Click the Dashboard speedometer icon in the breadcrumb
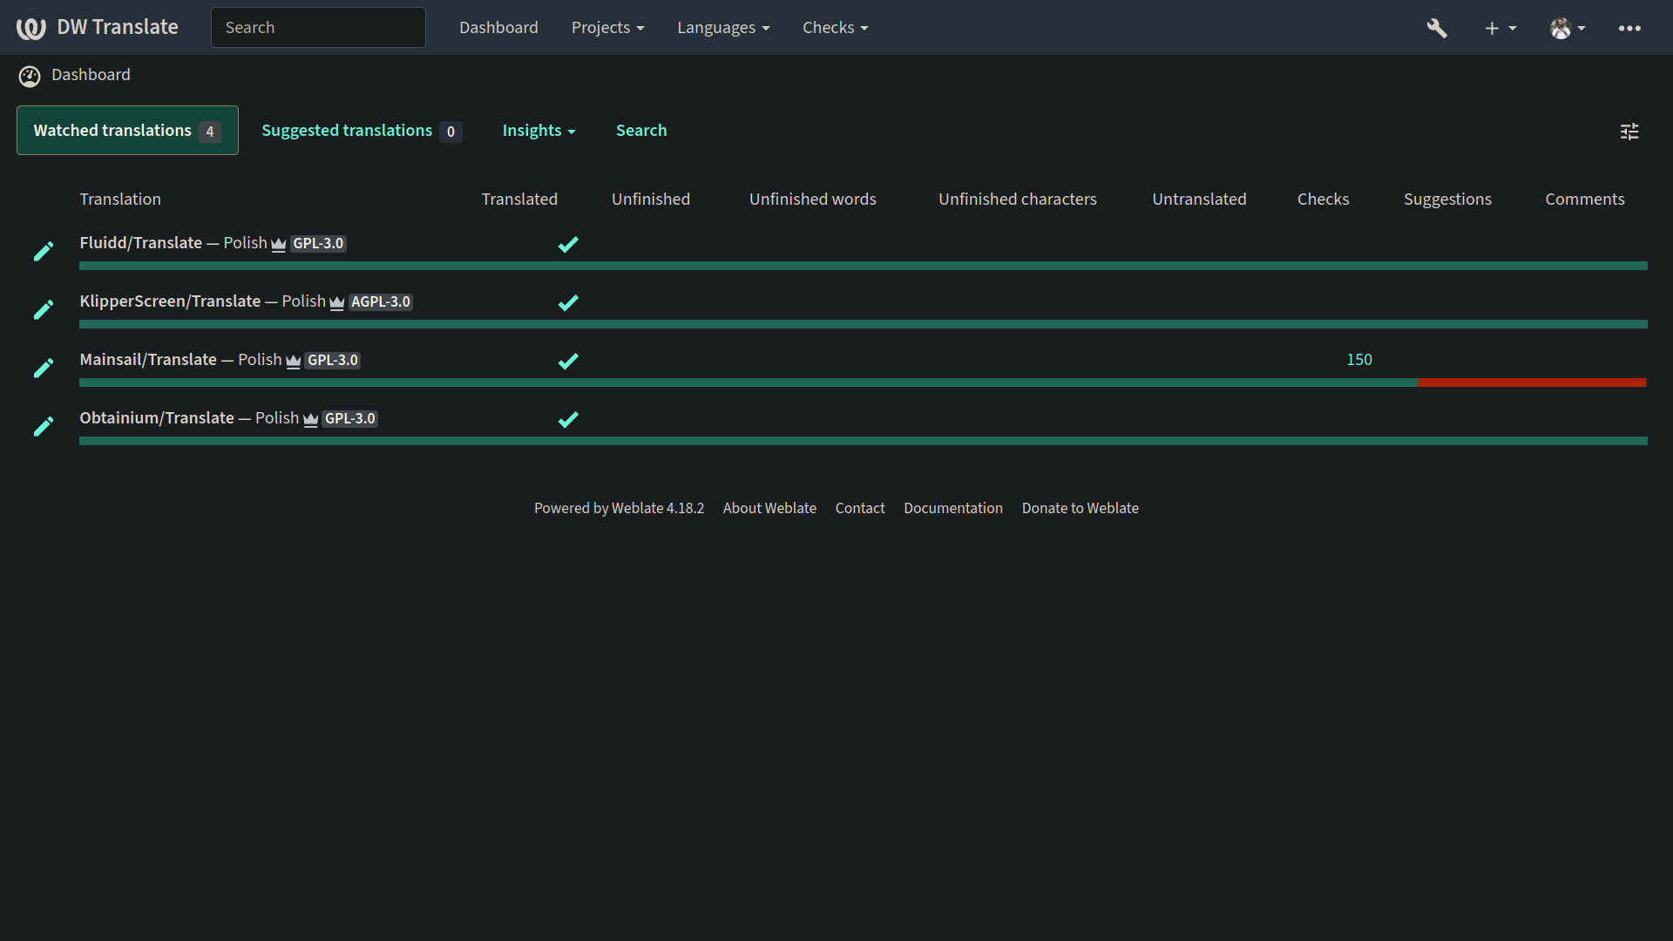Viewport: 1673px width, 941px height. click(x=29, y=76)
